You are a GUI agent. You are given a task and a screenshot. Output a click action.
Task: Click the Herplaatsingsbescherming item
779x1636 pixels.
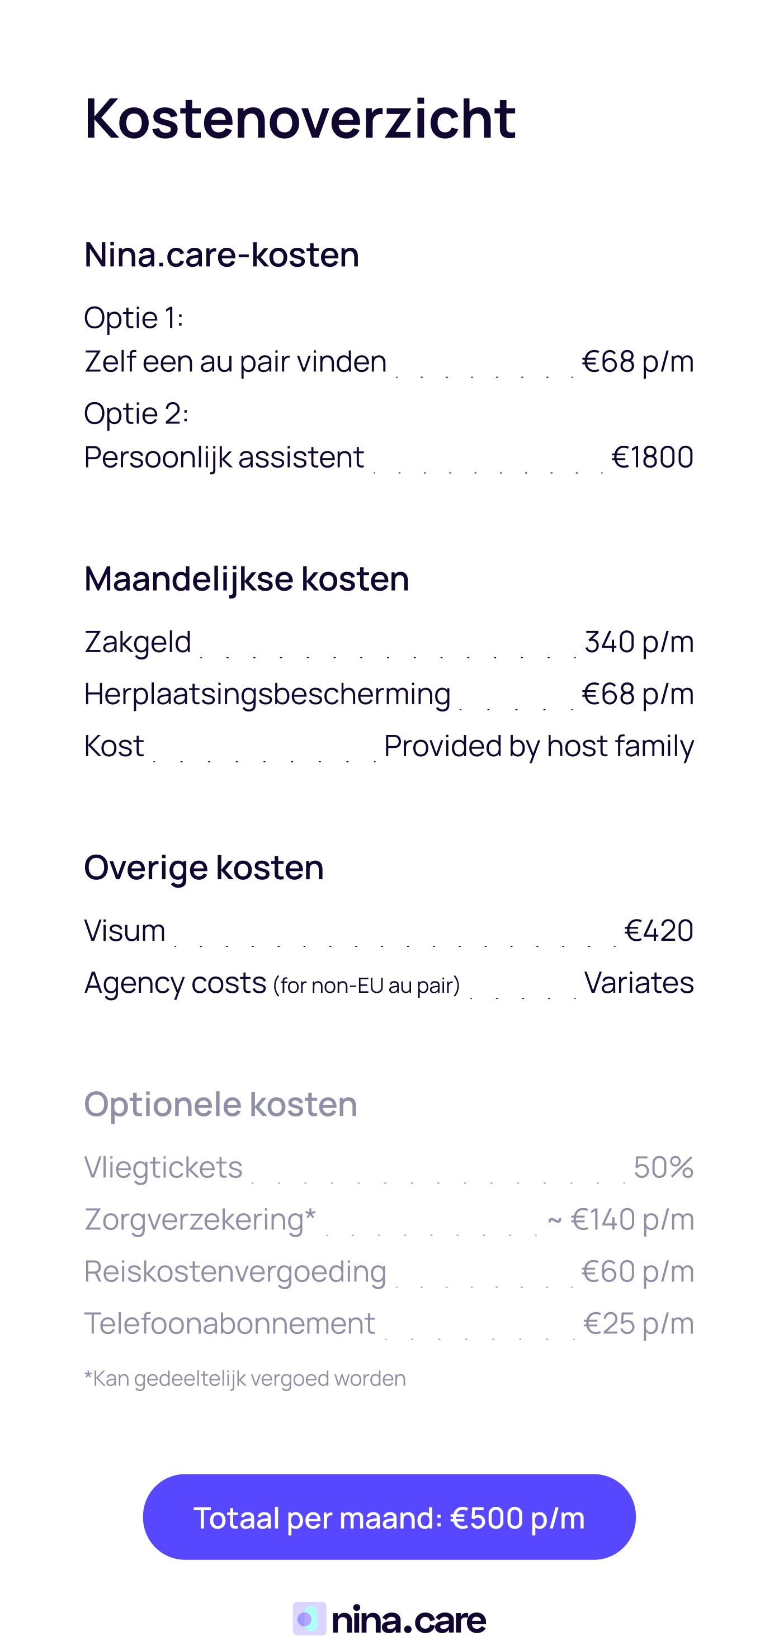(267, 694)
